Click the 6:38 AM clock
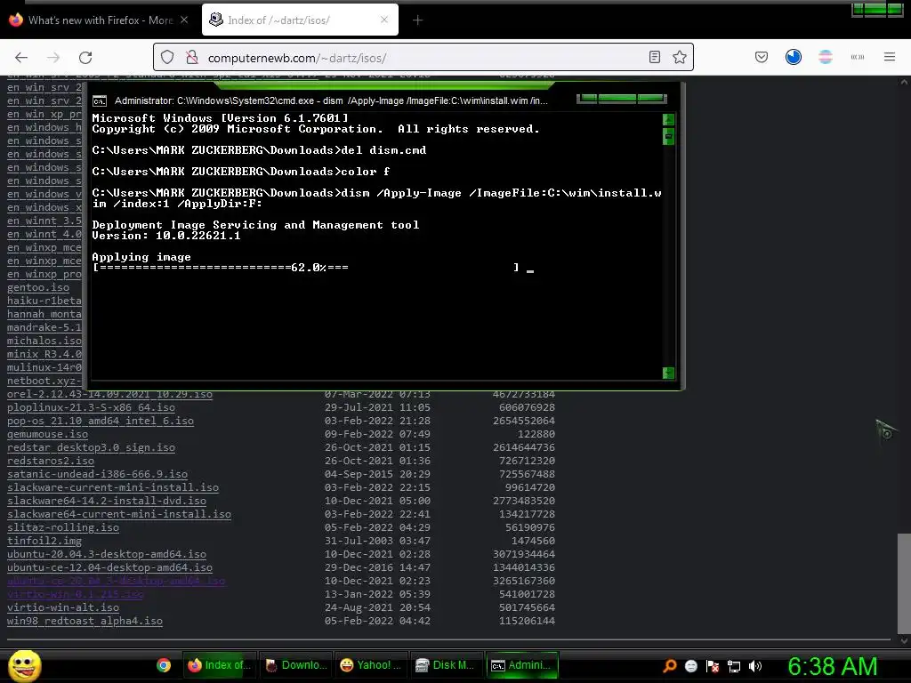Viewport: 911px width, 683px height. (x=833, y=666)
